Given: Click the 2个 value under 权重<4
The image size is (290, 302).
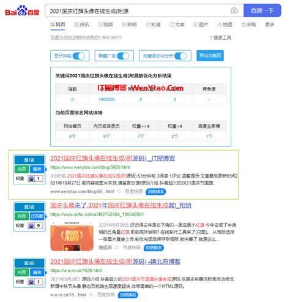Looking at the screenshot, I should pos(175,136).
